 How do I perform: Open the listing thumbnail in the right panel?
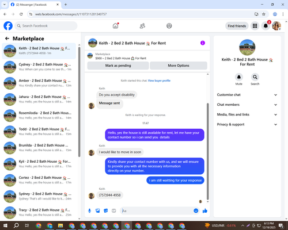tap(247, 47)
